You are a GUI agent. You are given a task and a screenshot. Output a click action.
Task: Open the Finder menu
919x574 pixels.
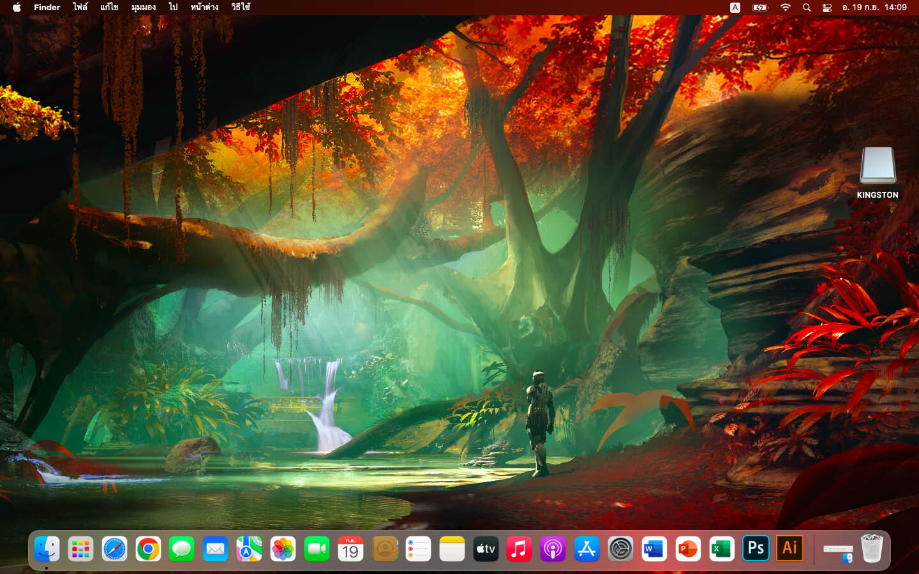pos(47,7)
